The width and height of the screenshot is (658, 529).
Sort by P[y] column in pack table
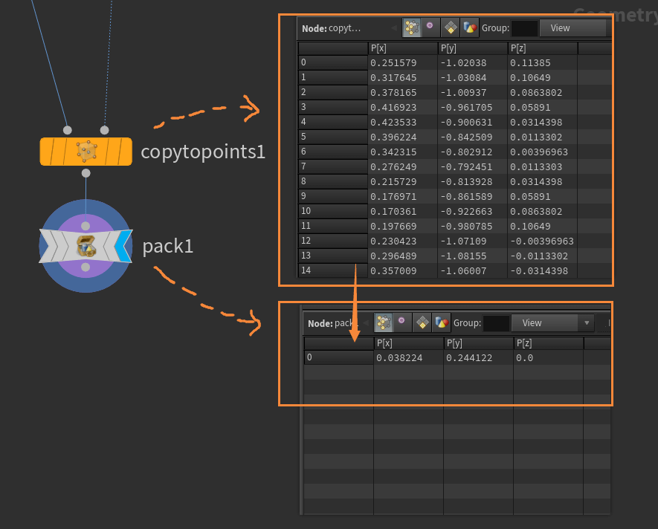coord(478,343)
